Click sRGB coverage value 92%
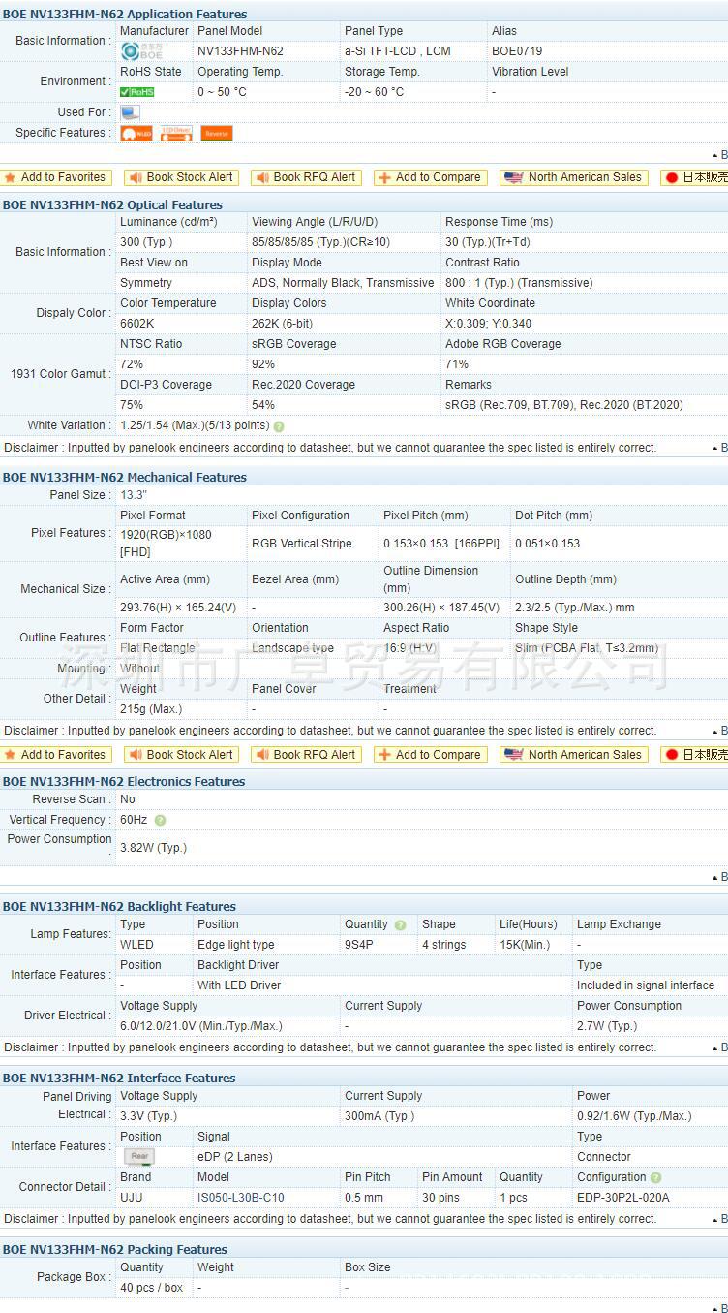This screenshot has width=728, height=1313. coord(263,364)
